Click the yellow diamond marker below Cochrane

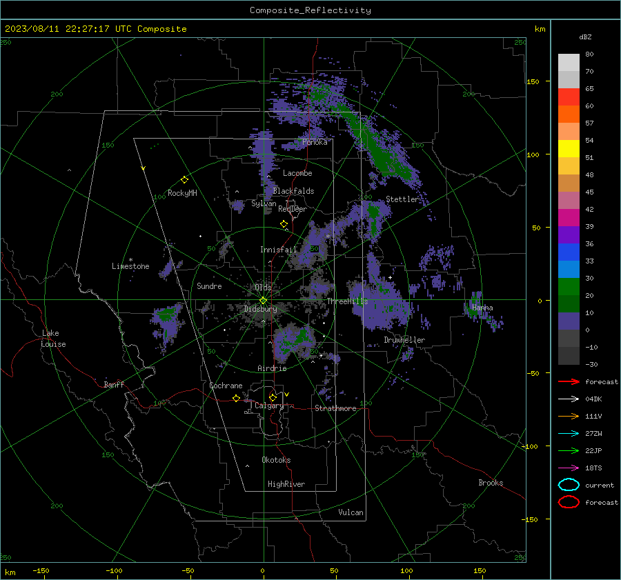click(x=237, y=398)
